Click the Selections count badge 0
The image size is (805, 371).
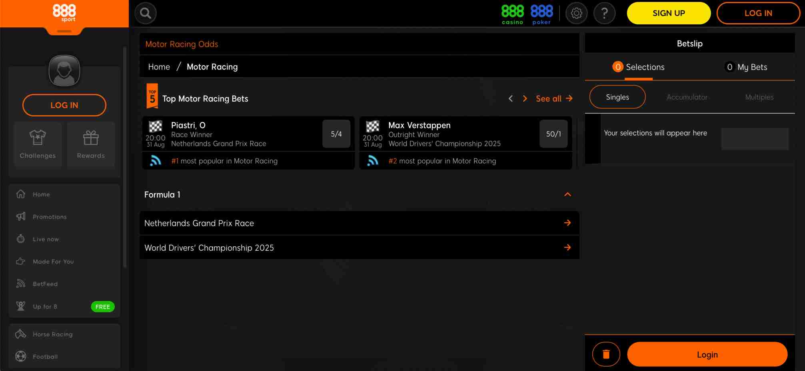tap(618, 67)
